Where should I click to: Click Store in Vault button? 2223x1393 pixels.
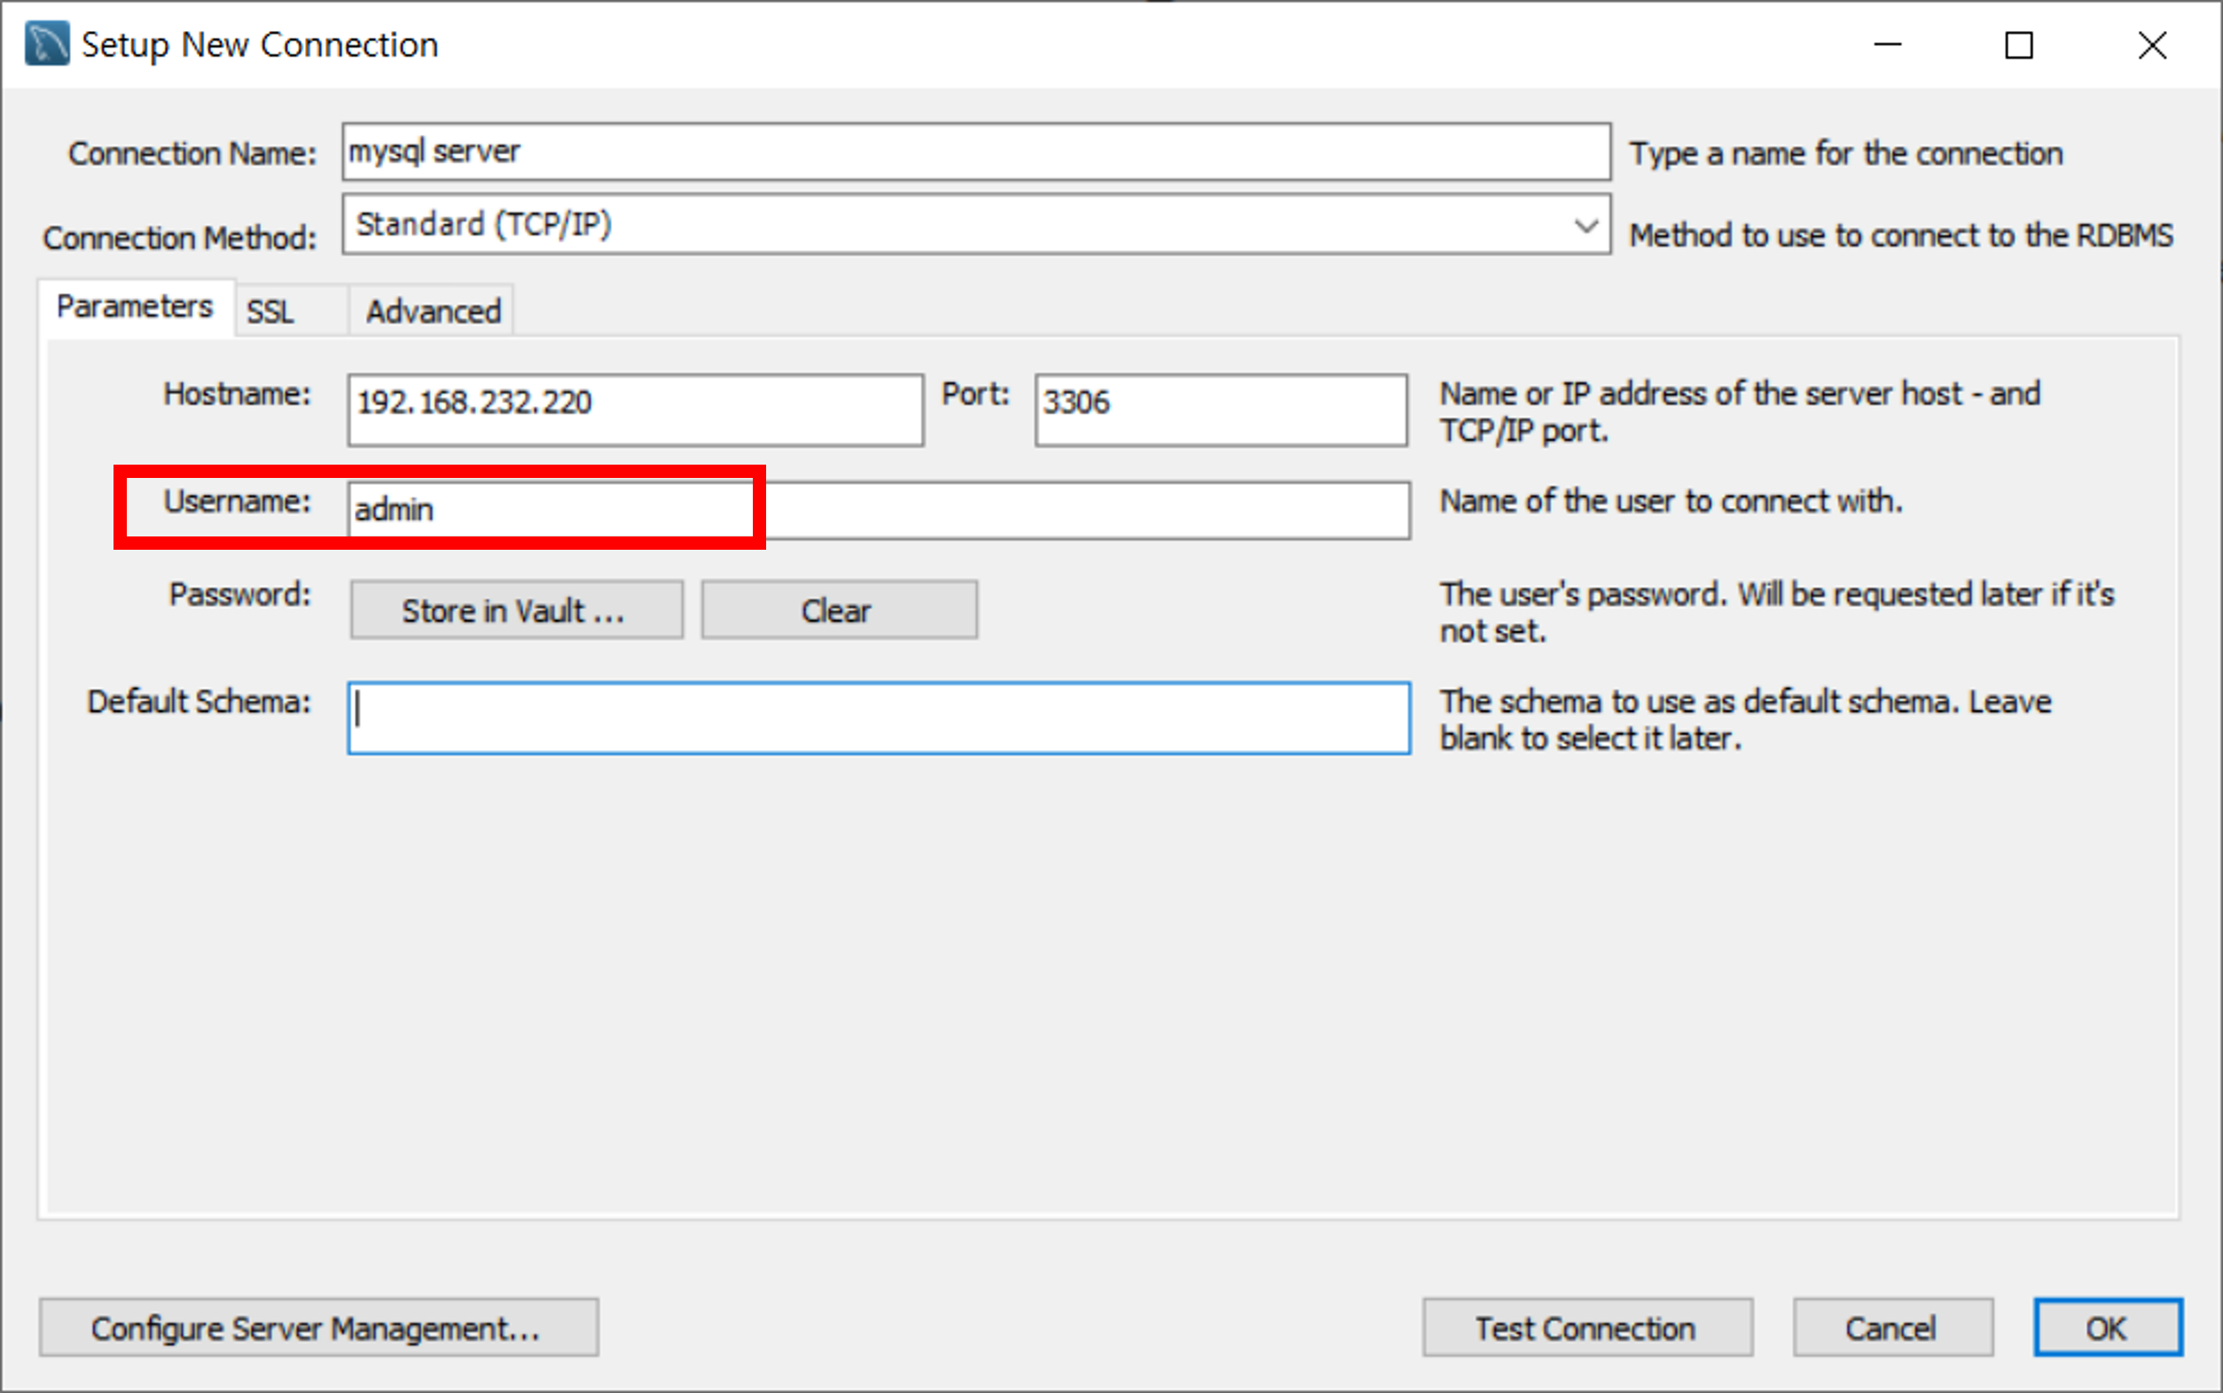point(516,610)
